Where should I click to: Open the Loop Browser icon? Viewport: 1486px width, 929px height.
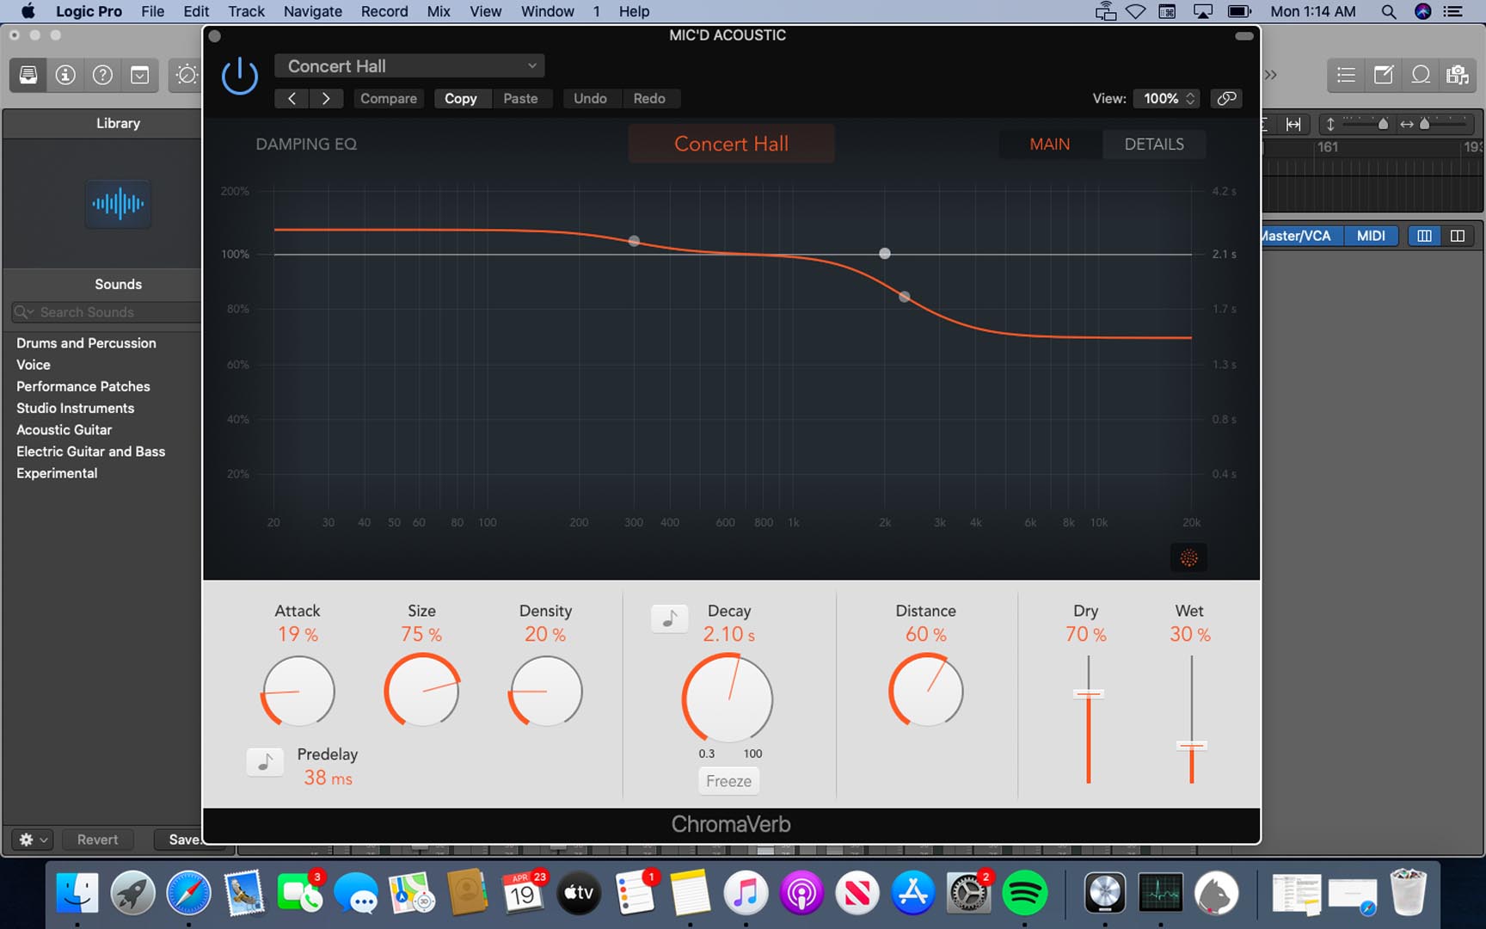[x=1421, y=75]
